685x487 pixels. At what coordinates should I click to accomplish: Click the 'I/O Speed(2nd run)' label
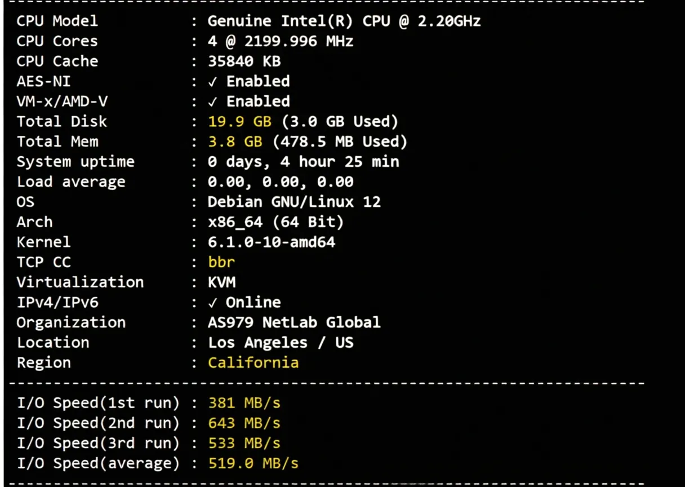click(98, 423)
